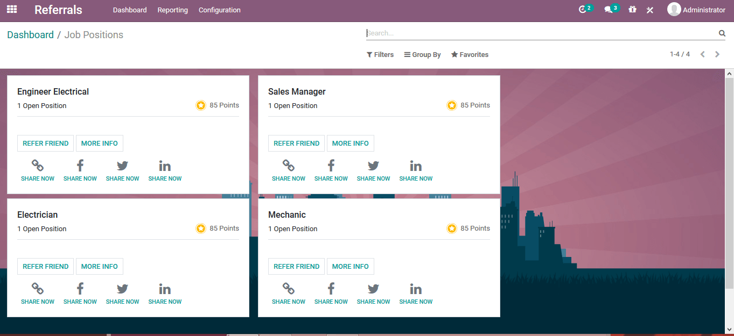Open the Configuration menu
The width and height of the screenshot is (734, 336).
[220, 10]
